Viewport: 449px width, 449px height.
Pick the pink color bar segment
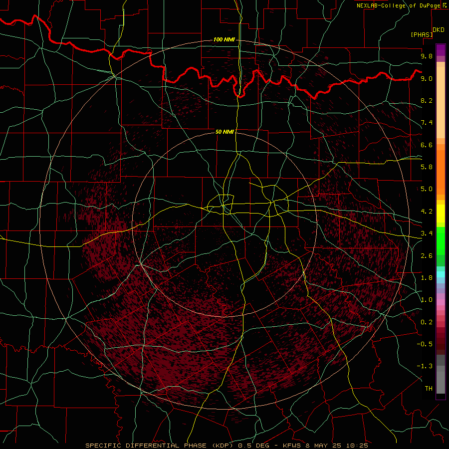[x=441, y=302]
